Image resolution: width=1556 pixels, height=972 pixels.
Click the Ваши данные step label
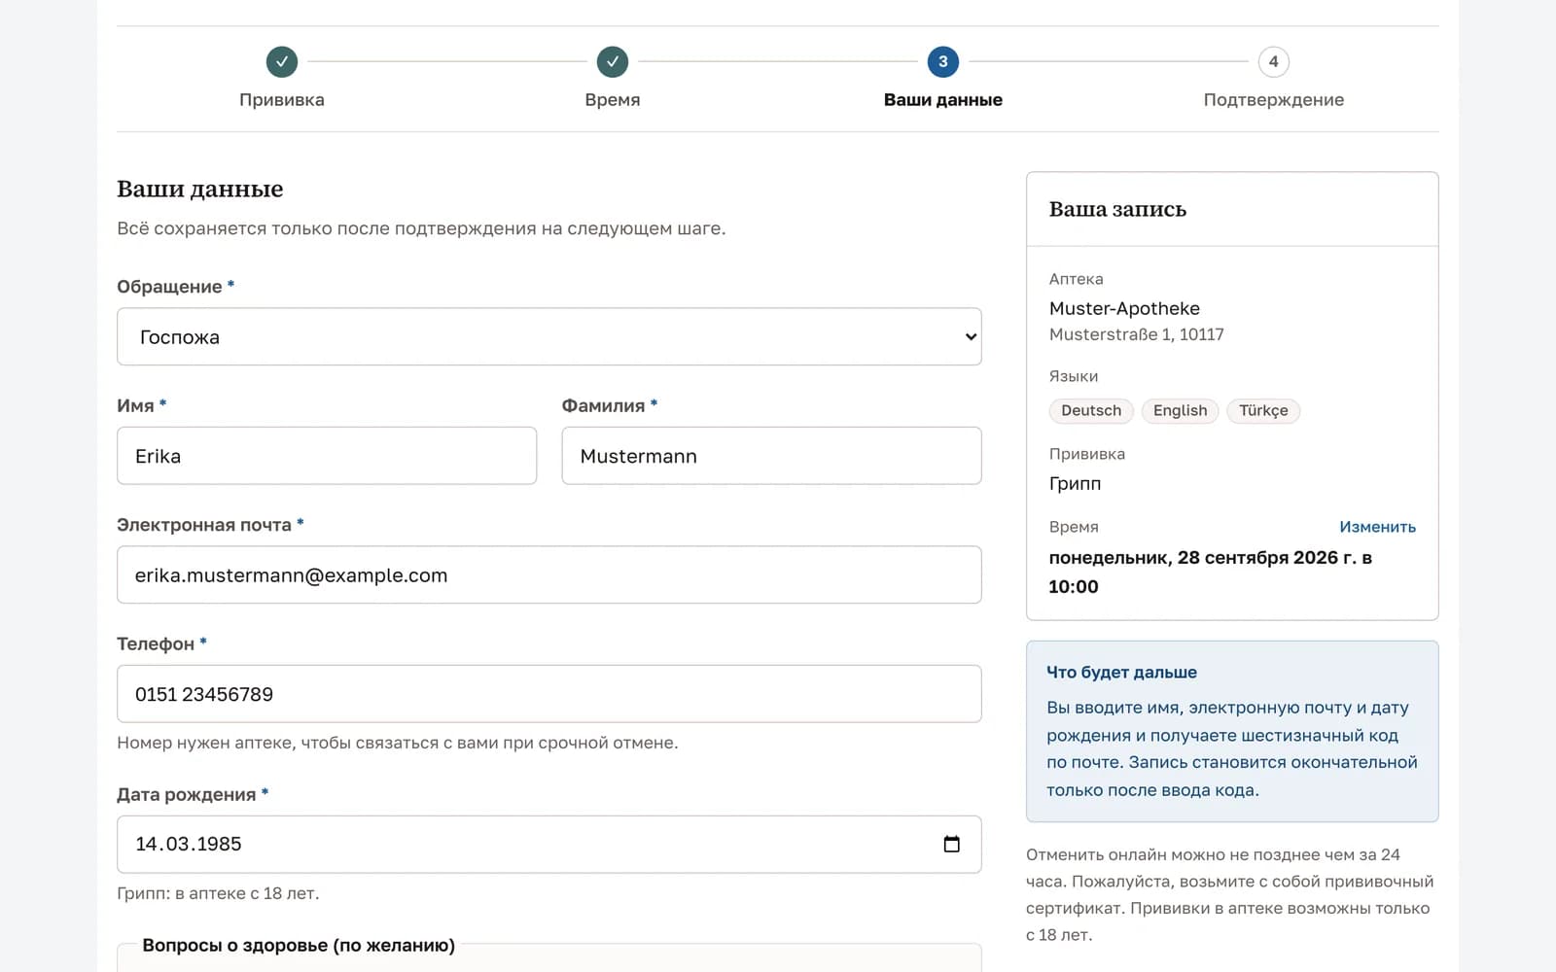(943, 99)
